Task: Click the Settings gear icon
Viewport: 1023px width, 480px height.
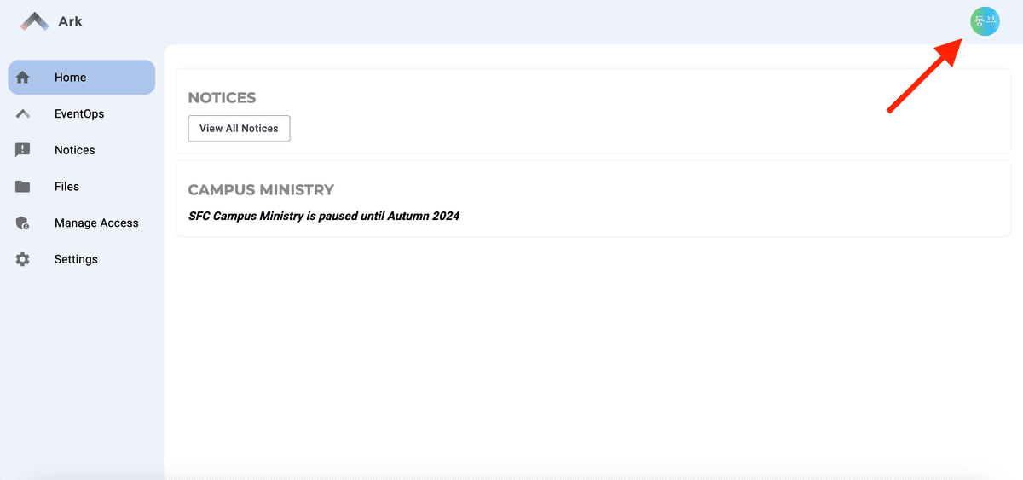Action: click(23, 259)
